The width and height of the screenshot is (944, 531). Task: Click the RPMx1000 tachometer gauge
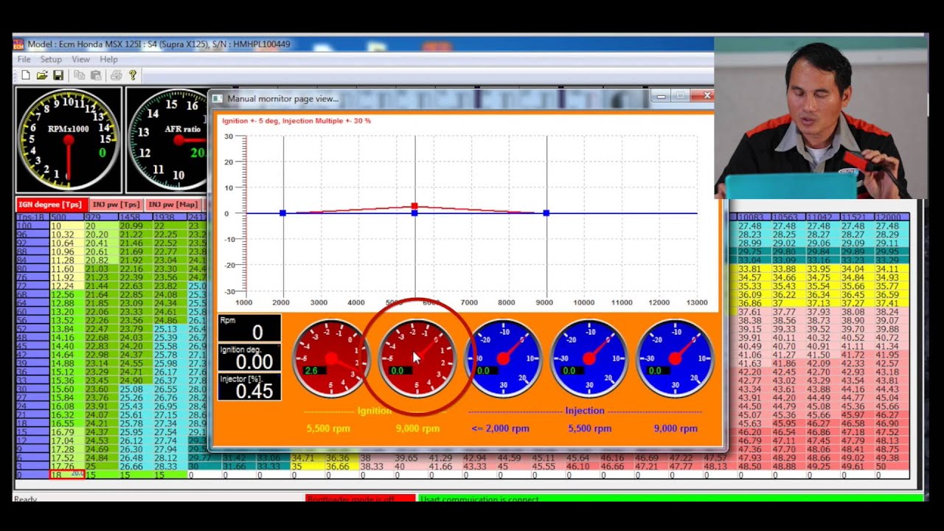(x=69, y=140)
